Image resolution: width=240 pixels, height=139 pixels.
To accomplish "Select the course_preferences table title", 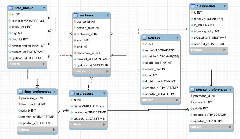I will click(x=212, y=89).
